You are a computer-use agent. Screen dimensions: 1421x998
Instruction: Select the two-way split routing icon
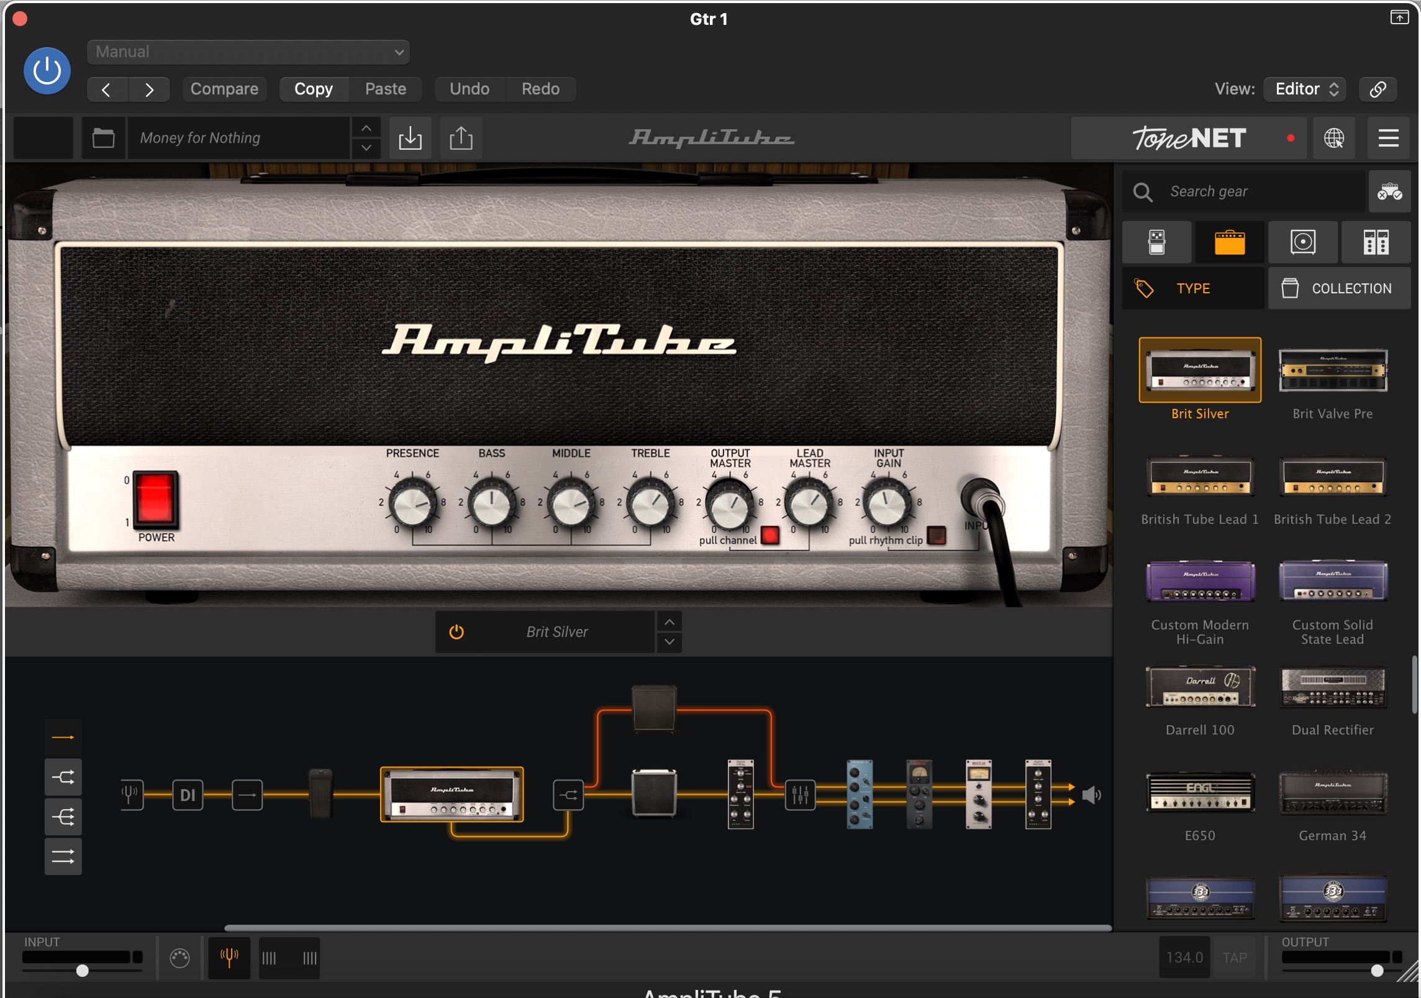pos(63,777)
